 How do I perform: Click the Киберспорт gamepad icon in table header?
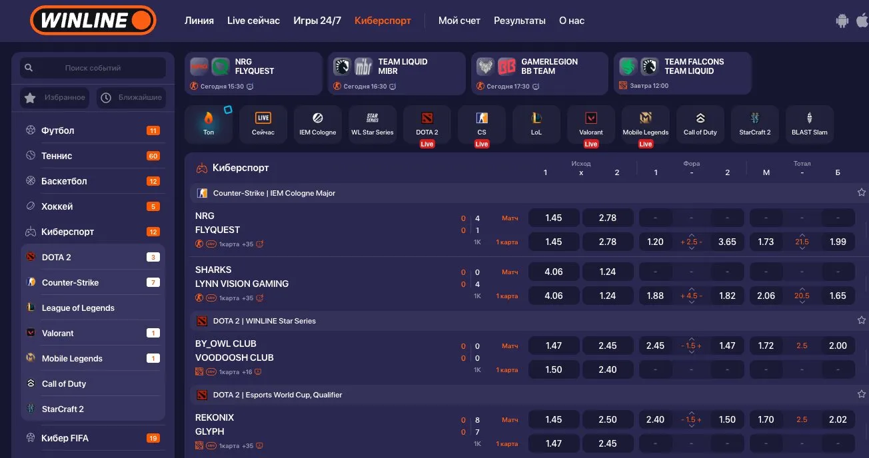pyautogui.click(x=201, y=168)
